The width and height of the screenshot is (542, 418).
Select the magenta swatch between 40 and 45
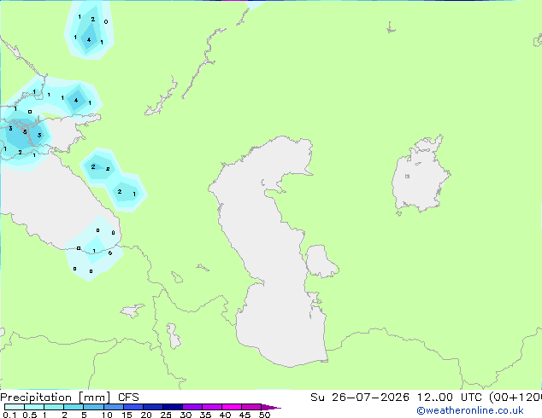coord(232,407)
